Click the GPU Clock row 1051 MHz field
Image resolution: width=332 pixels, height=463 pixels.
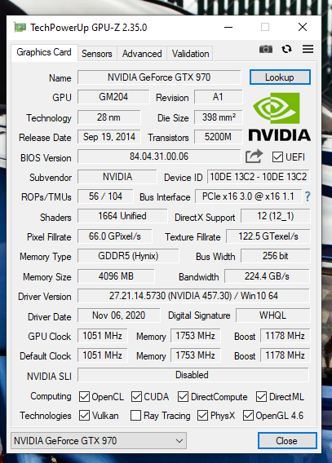tap(103, 336)
